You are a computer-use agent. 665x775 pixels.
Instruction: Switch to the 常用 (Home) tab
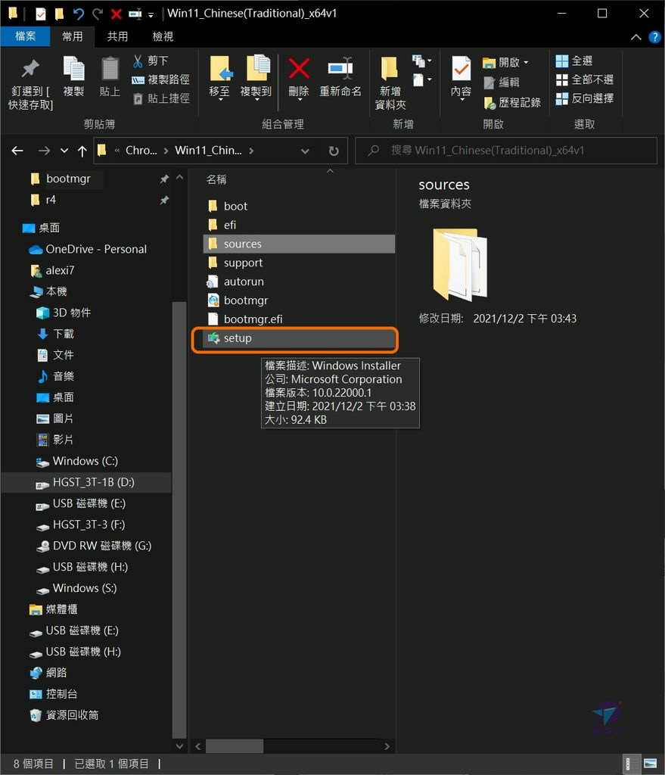tap(73, 36)
